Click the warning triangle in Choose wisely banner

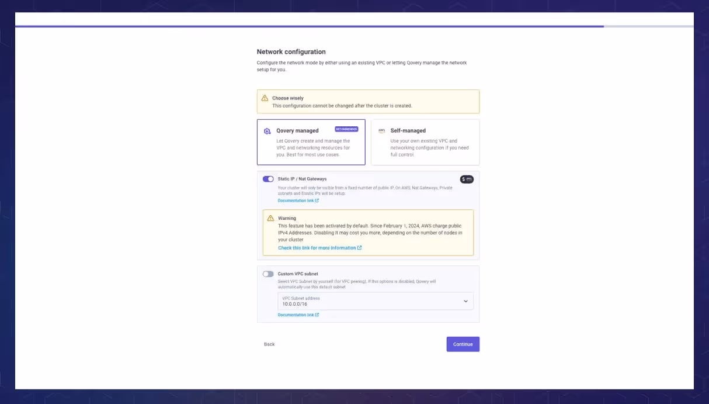[266, 98]
